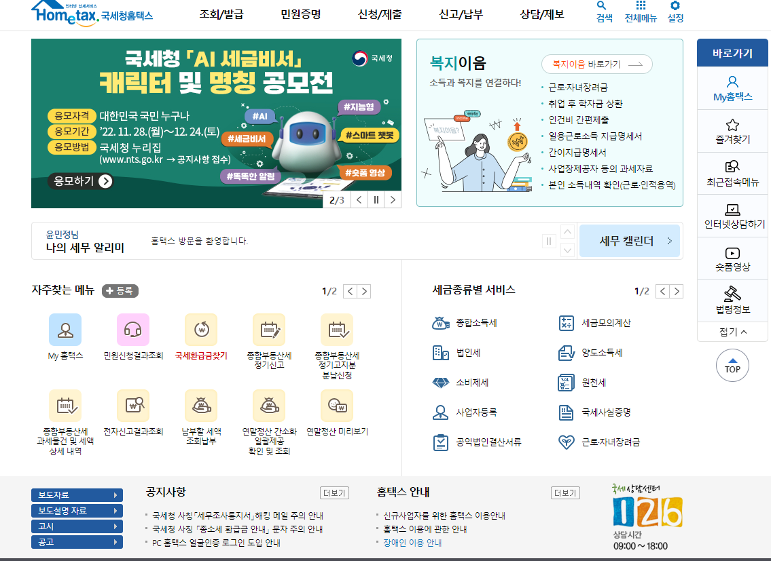Click the My 홈택스 shortcut icon
Viewport: 771px width, 561px height.
[x=65, y=330]
